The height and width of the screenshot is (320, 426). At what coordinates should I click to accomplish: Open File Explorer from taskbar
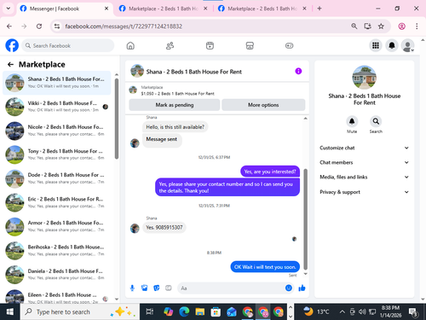tap(200, 312)
